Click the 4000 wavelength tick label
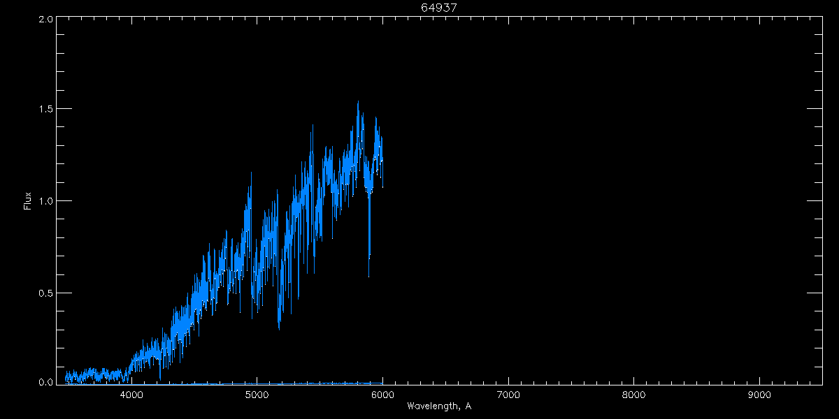 (131, 395)
